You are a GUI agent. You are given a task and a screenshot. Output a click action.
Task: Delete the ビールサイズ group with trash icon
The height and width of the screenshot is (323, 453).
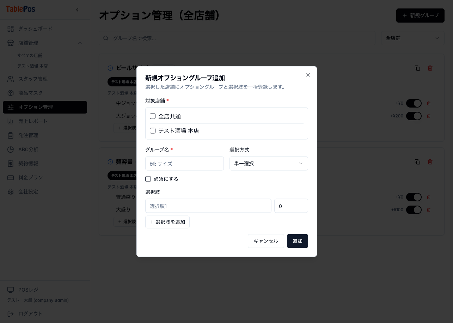pyautogui.click(x=430, y=68)
